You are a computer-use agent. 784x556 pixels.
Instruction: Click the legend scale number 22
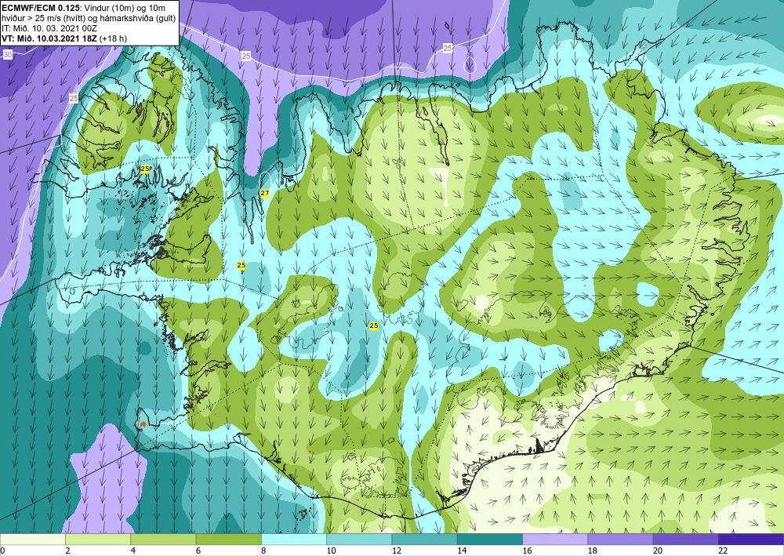tap(722, 551)
